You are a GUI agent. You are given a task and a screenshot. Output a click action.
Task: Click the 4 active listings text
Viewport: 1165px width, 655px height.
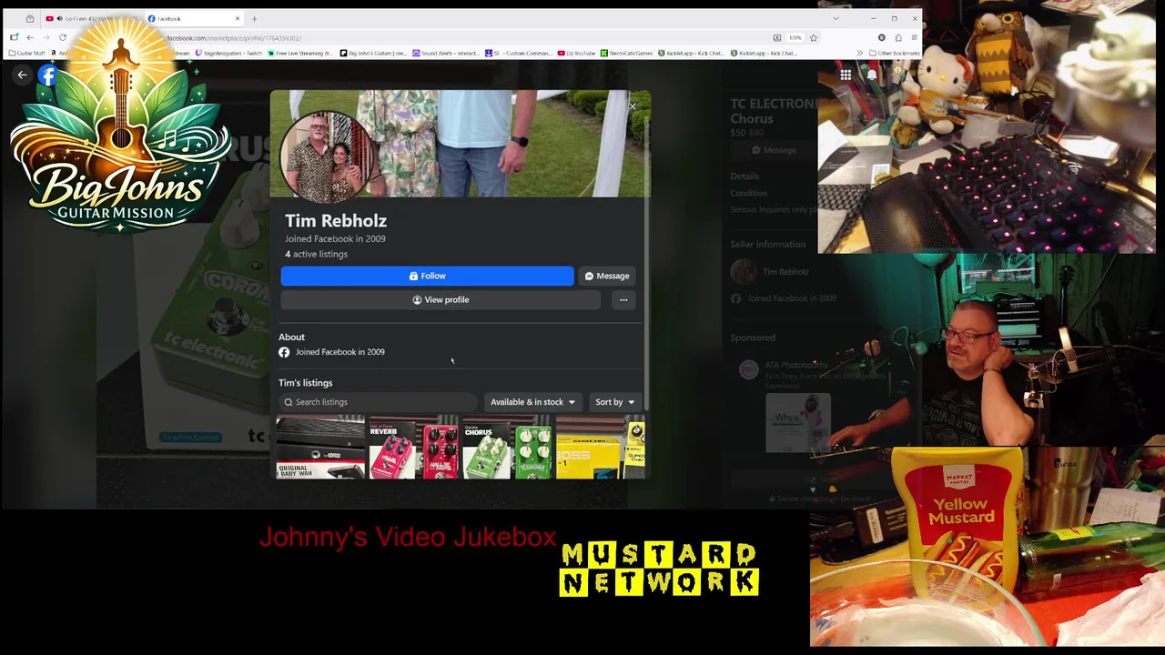pos(316,254)
